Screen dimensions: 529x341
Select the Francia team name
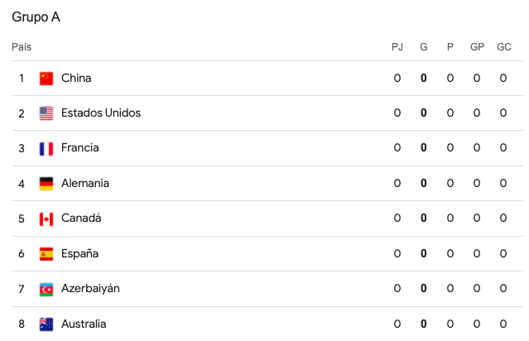click(80, 148)
